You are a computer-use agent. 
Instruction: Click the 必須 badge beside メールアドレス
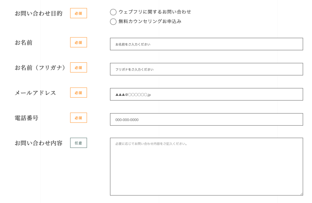pyautogui.click(x=78, y=93)
